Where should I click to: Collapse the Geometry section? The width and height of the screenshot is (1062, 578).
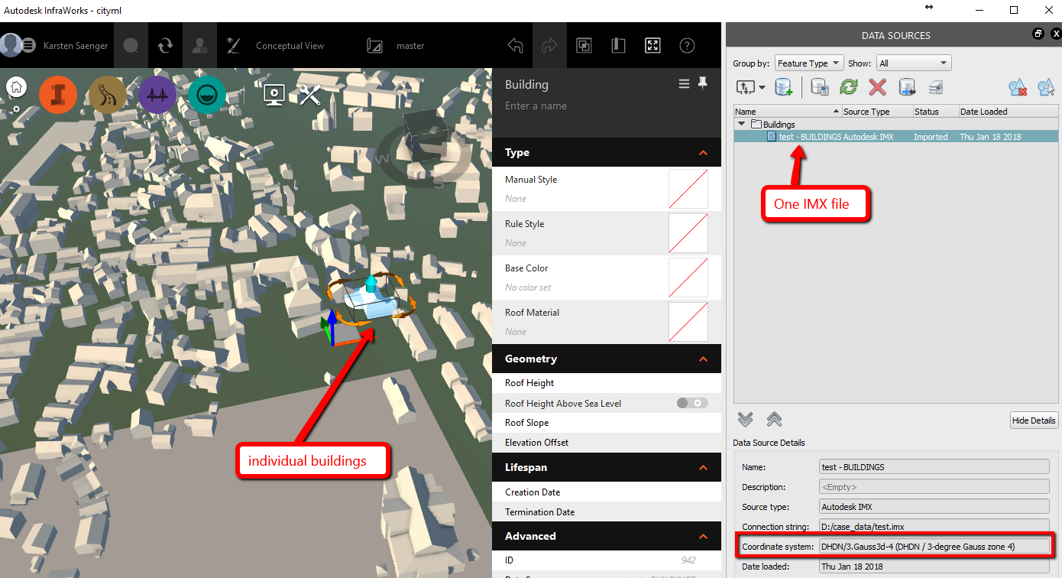tap(703, 359)
